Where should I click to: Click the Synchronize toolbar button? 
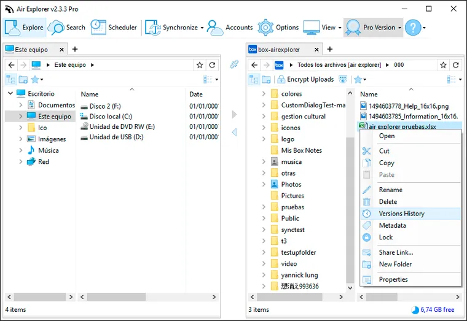[171, 28]
